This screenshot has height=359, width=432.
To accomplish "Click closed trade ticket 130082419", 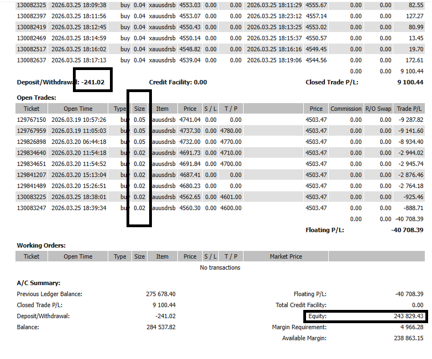I will point(31,27).
